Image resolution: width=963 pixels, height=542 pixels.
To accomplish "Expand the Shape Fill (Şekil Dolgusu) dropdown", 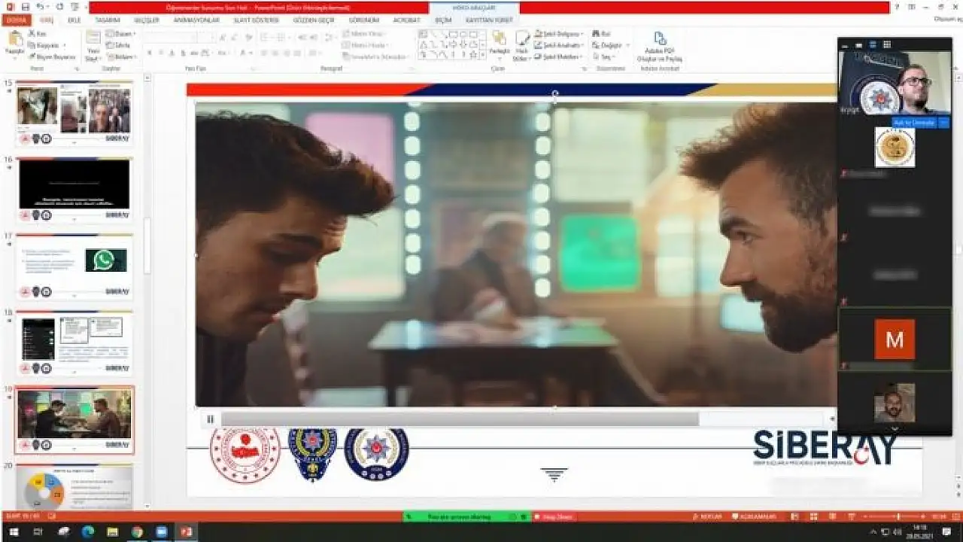I will pos(560,34).
